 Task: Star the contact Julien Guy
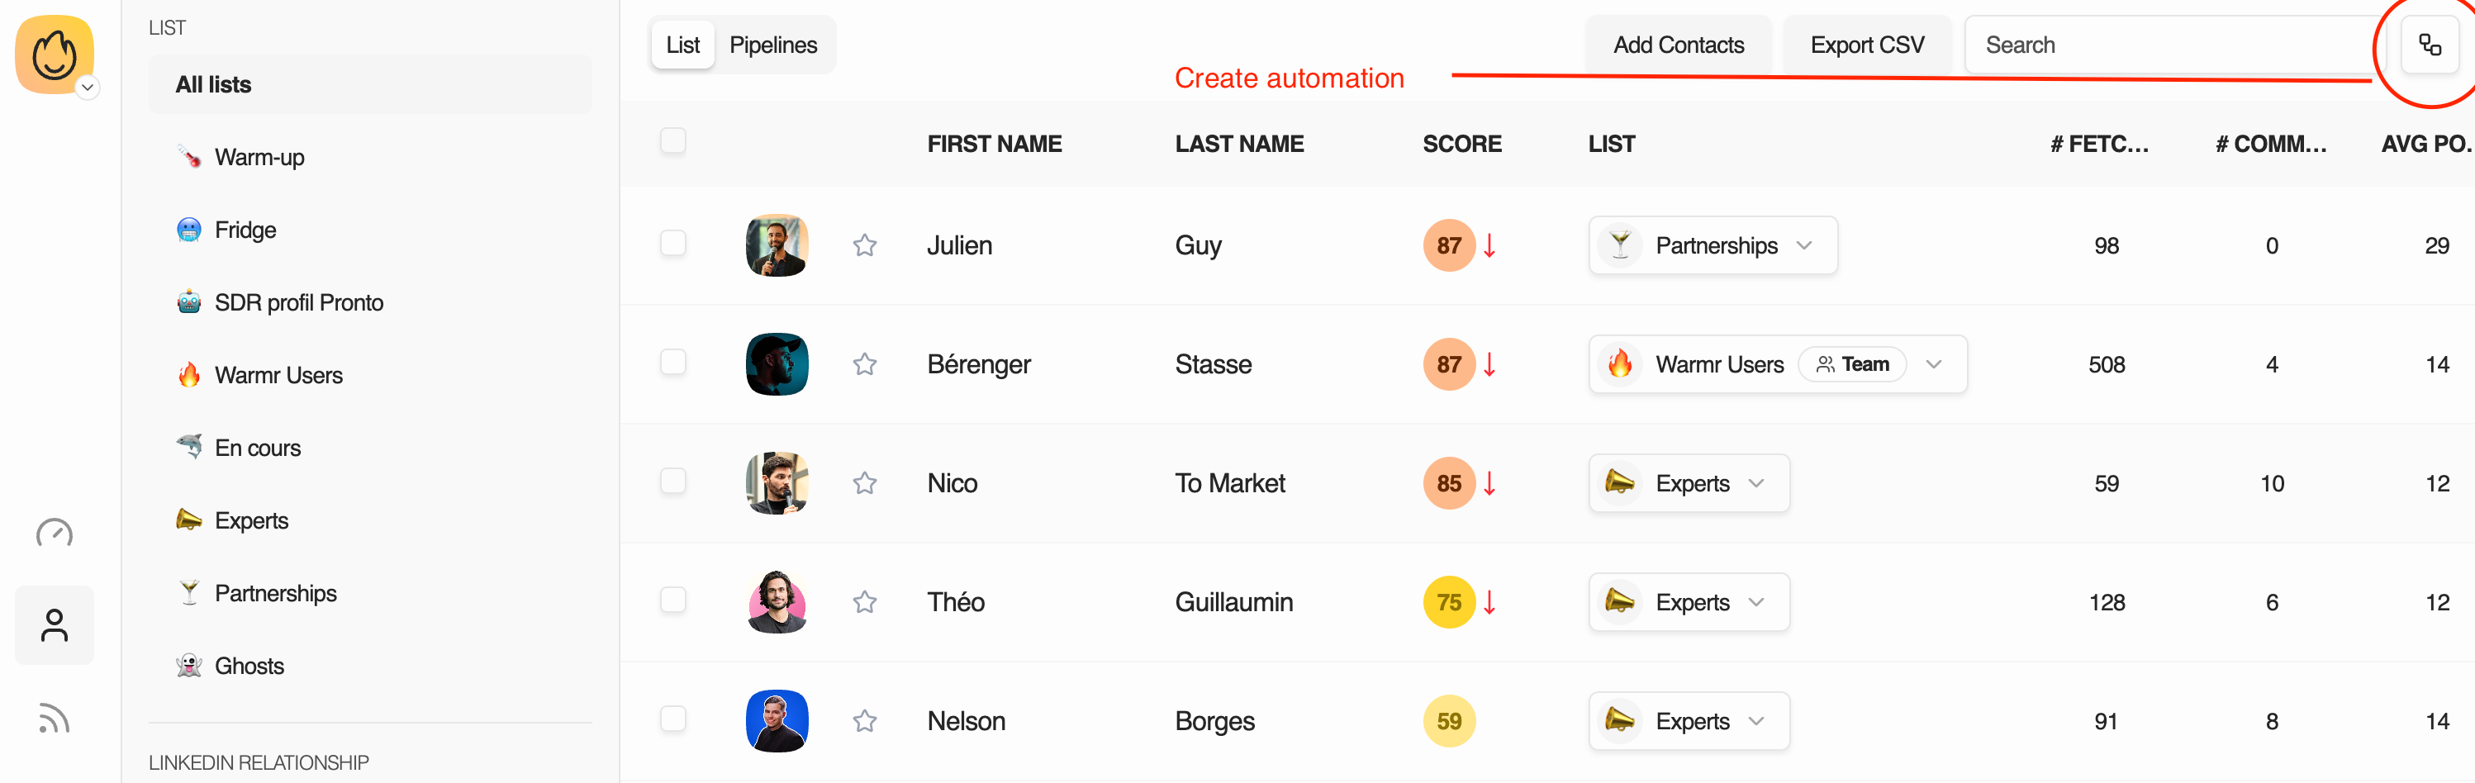coord(865,246)
